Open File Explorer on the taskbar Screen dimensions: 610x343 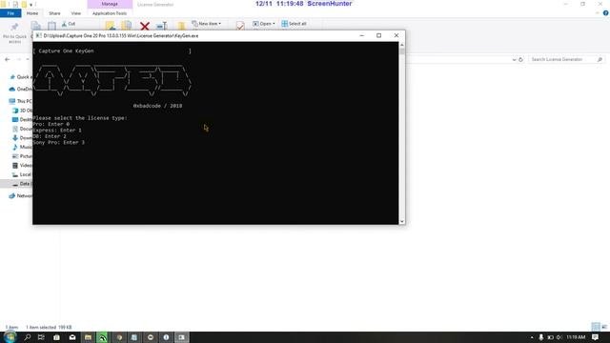(x=88, y=337)
